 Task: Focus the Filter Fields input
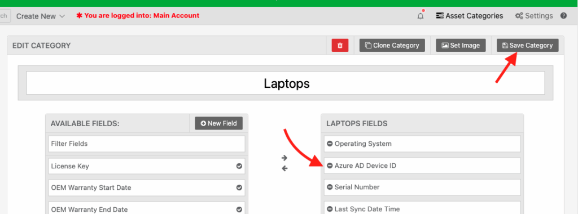[x=147, y=144]
